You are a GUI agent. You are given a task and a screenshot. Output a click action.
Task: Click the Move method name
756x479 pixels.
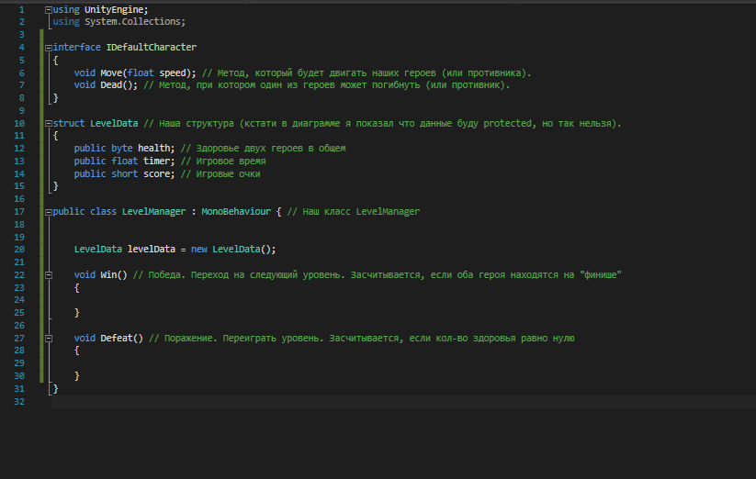pyautogui.click(x=113, y=72)
